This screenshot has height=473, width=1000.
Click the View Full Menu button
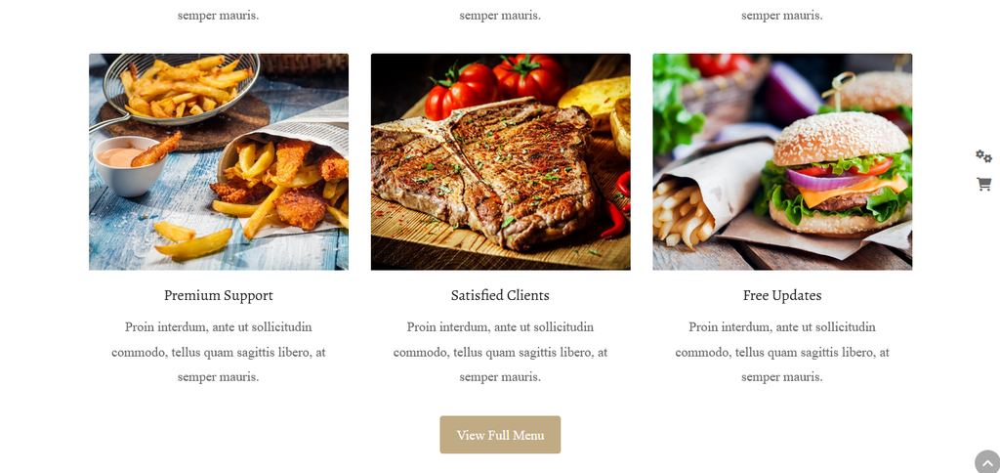tap(500, 435)
